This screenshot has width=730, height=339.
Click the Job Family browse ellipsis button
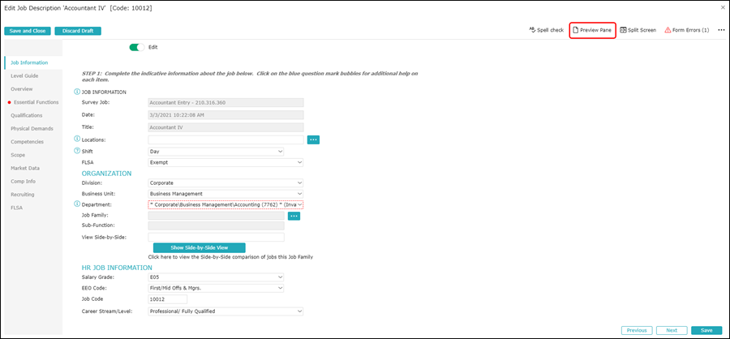click(x=294, y=216)
